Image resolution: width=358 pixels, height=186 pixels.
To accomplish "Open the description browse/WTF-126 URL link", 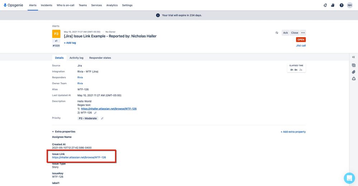I will pos(109,109).
